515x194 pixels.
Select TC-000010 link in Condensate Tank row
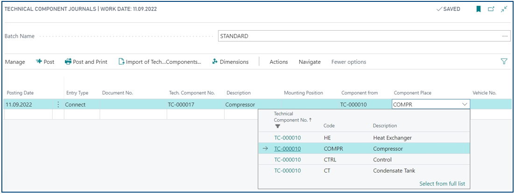288,171
